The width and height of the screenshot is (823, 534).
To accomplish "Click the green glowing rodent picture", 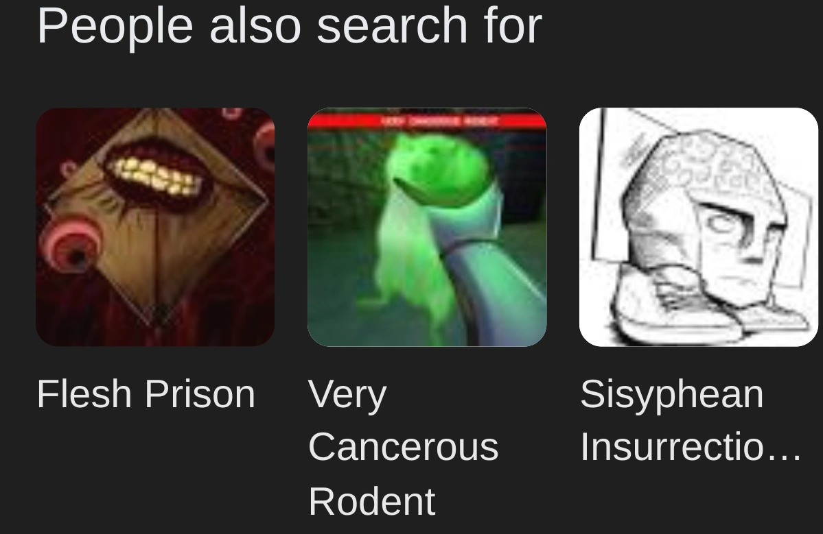I will [x=427, y=227].
